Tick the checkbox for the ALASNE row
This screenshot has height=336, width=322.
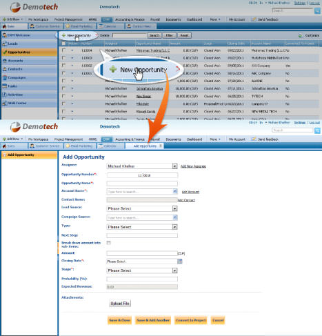tap(63, 81)
